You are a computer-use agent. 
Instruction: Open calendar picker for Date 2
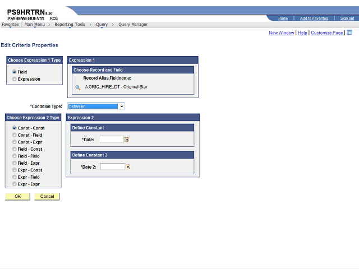click(128, 167)
